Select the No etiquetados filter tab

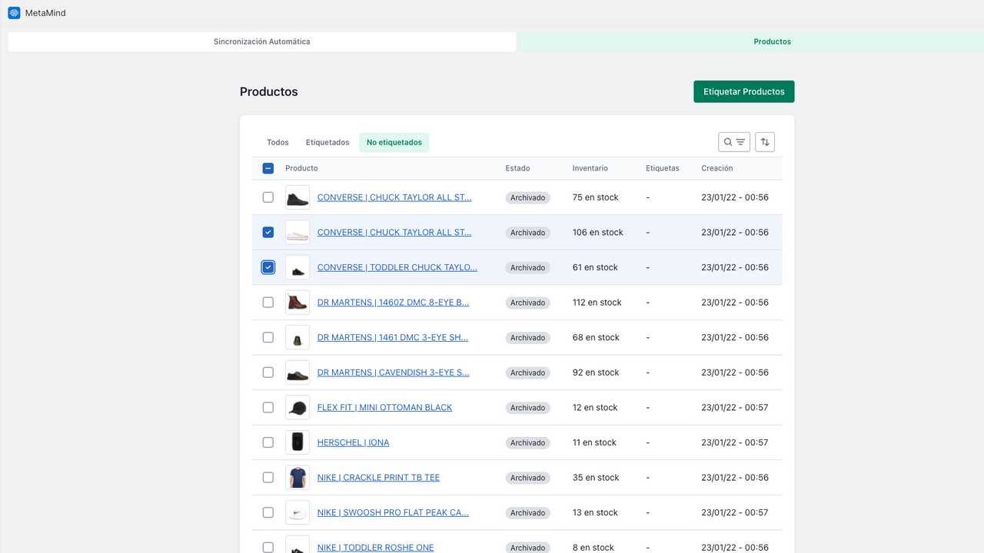pos(394,142)
